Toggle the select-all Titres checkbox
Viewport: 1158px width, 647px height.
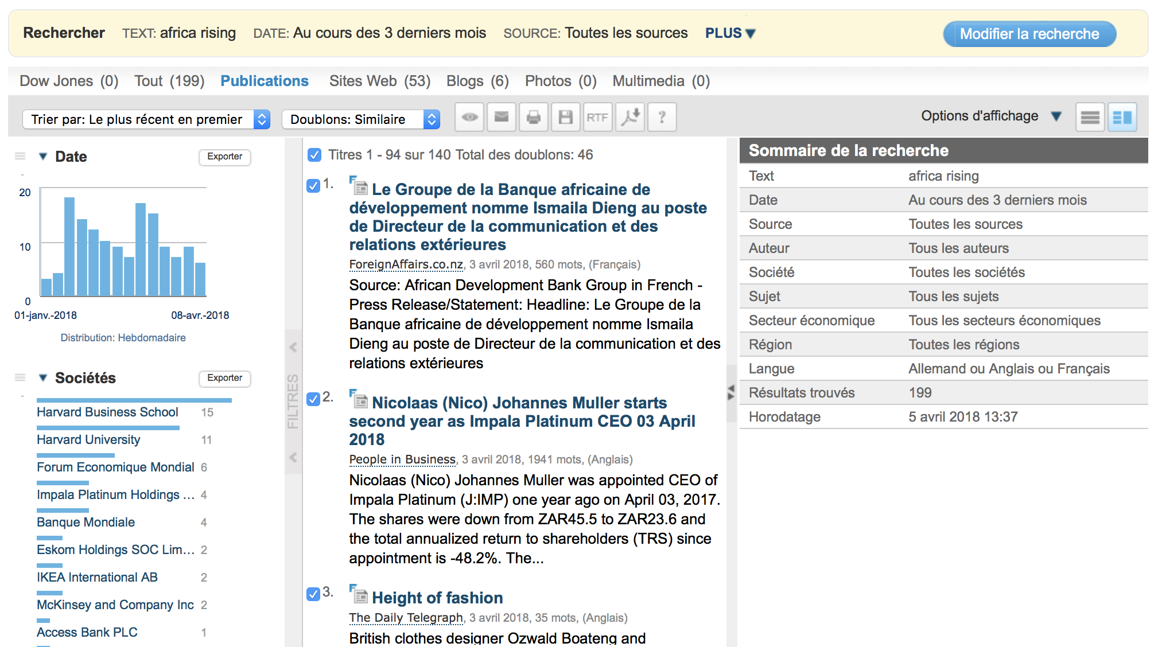tap(314, 155)
